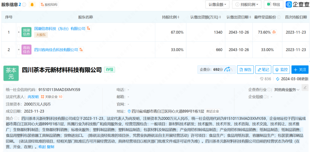This screenshot has width=310, height=152.
Task: Follow company using 关注 button
Action: (x=300, y=70)
